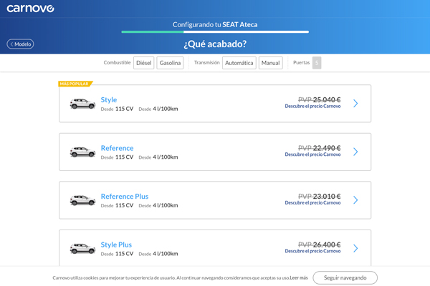Click Descubre el precio Carnovo for Style Plus
Image resolution: width=430 pixels, height=286 pixels.
[312, 251]
